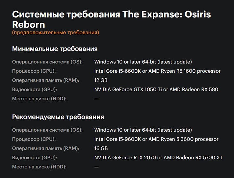Click the title "Системные требования The Expanse: Osiris Reborn"
This screenshot has height=178, width=234.
(x=111, y=19)
